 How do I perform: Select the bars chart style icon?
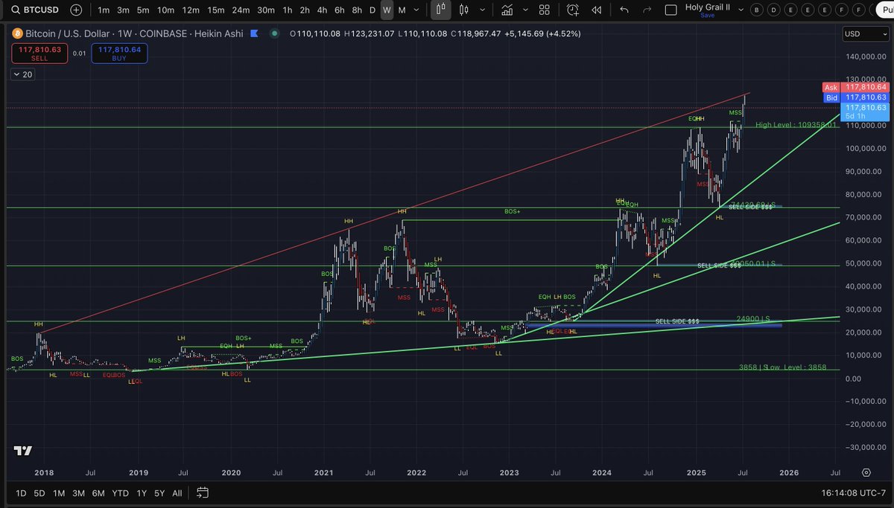[x=441, y=10]
